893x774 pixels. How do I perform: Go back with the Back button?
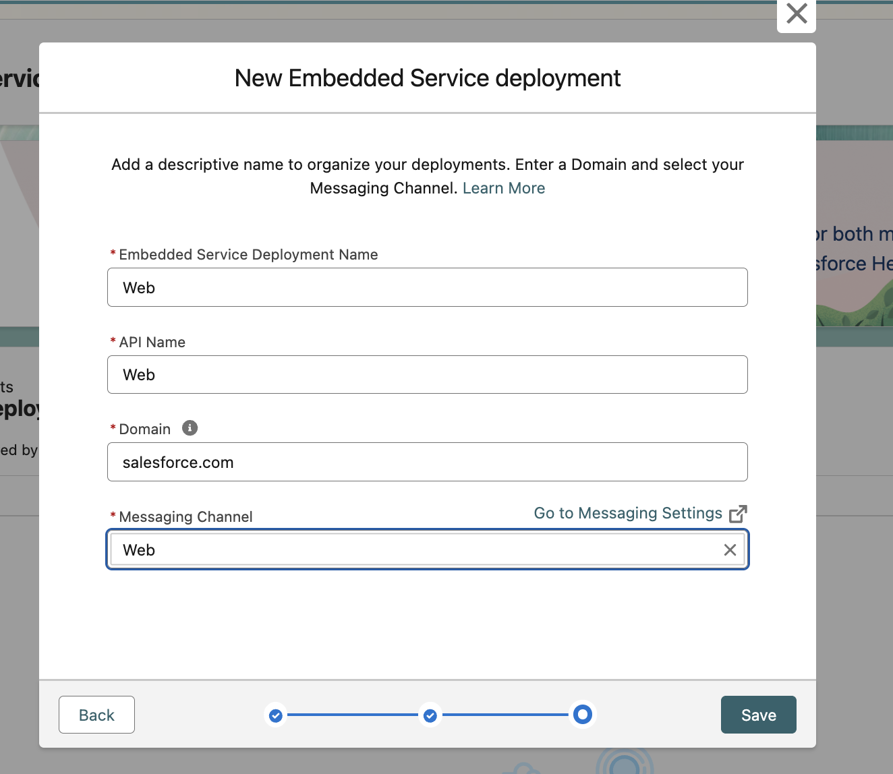coord(96,715)
